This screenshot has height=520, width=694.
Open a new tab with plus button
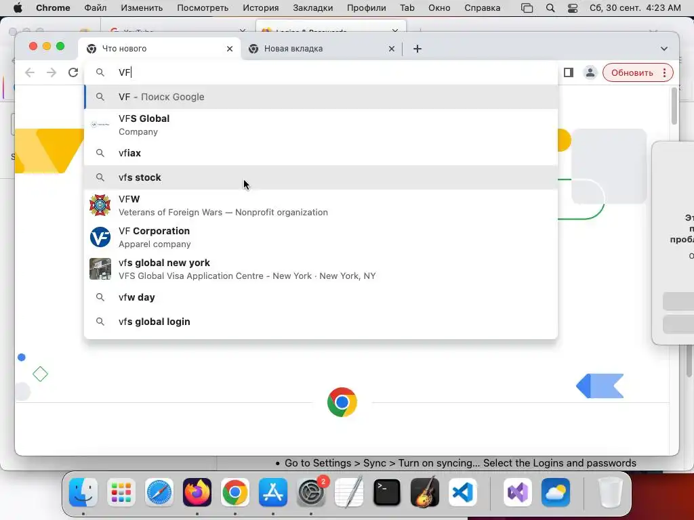point(417,49)
